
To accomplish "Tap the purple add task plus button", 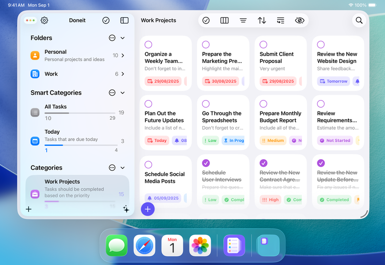I will [148, 209].
